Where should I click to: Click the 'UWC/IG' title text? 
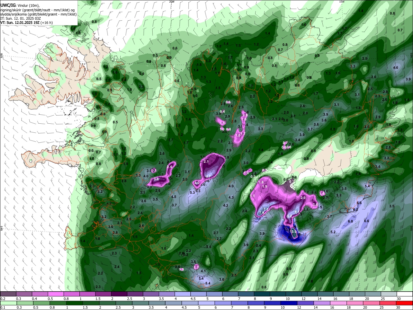click(x=8, y=5)
